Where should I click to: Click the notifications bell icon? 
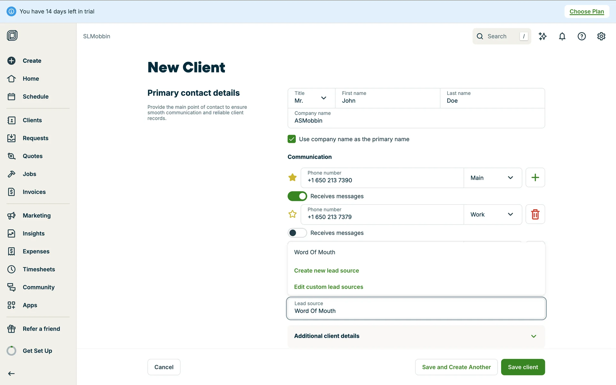point(562,36)
